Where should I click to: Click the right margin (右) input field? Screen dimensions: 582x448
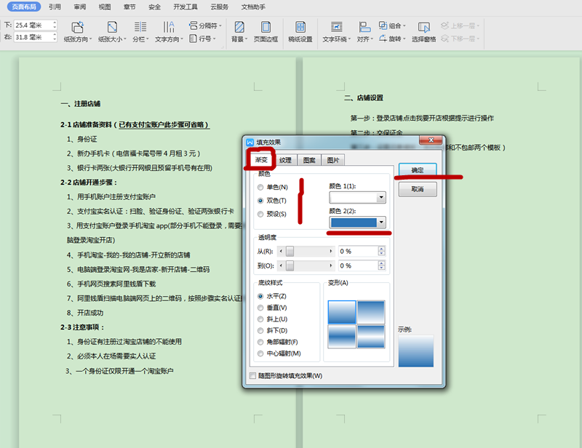33,37
